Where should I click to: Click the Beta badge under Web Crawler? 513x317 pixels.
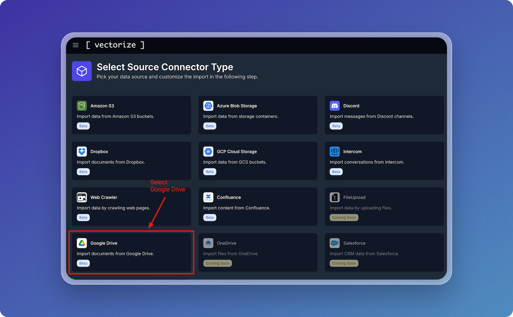click(x=83, y=217)
